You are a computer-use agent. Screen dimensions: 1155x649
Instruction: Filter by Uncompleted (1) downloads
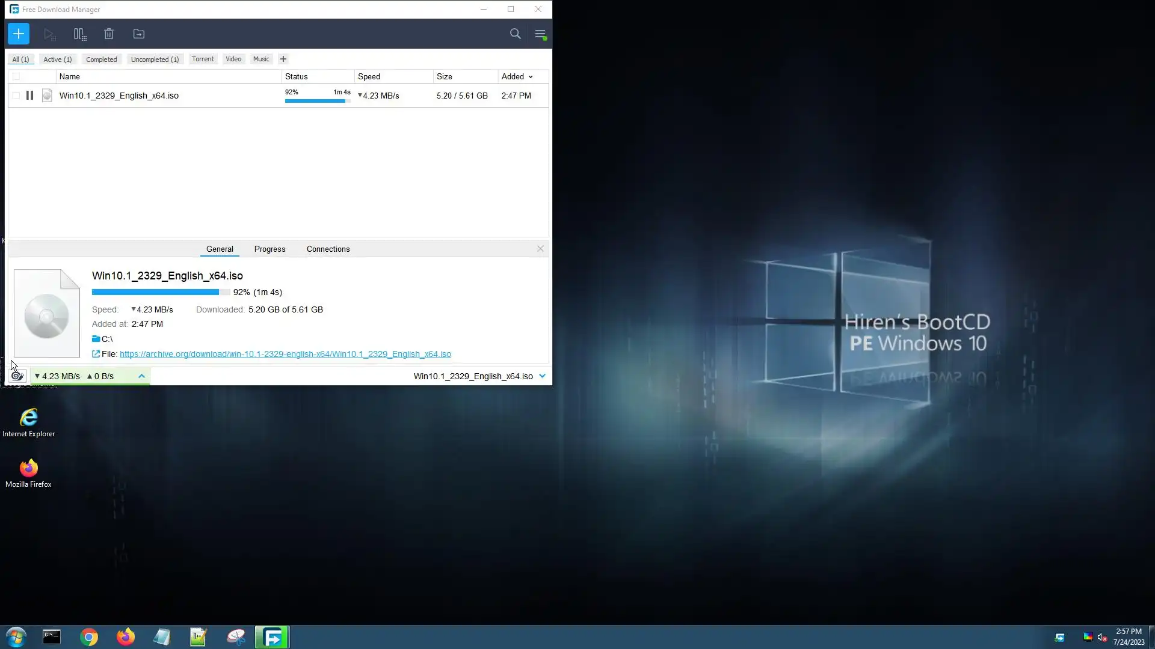(155, 59)
